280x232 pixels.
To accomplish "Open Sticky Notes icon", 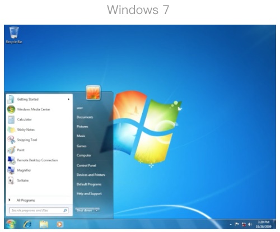I will point(11,129).
